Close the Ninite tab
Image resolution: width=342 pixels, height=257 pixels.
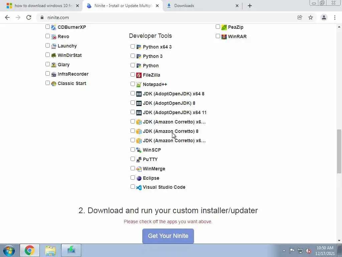(x=157, y=6)
